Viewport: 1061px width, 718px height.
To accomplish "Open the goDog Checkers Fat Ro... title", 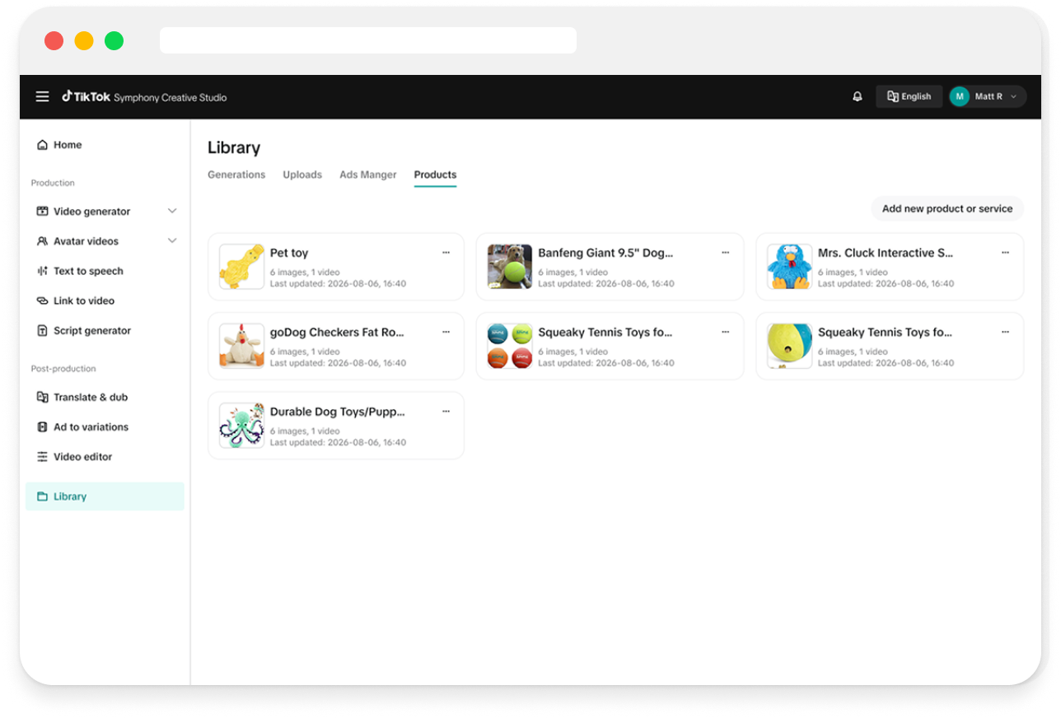I will pyautogui.click(x=337, y=333).
